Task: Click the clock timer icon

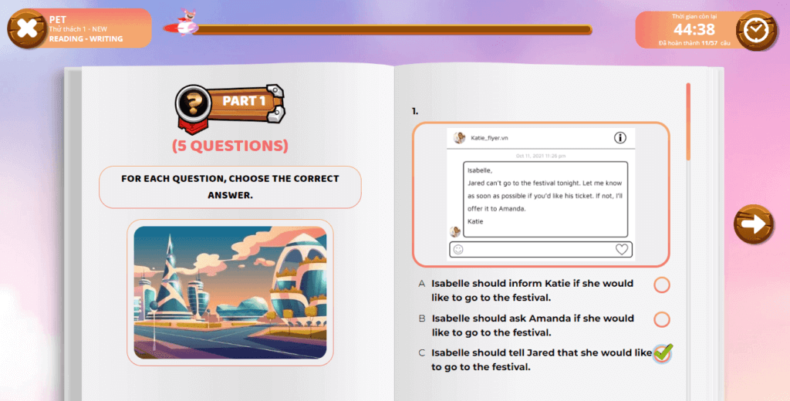Action: [x=756, y=29]
